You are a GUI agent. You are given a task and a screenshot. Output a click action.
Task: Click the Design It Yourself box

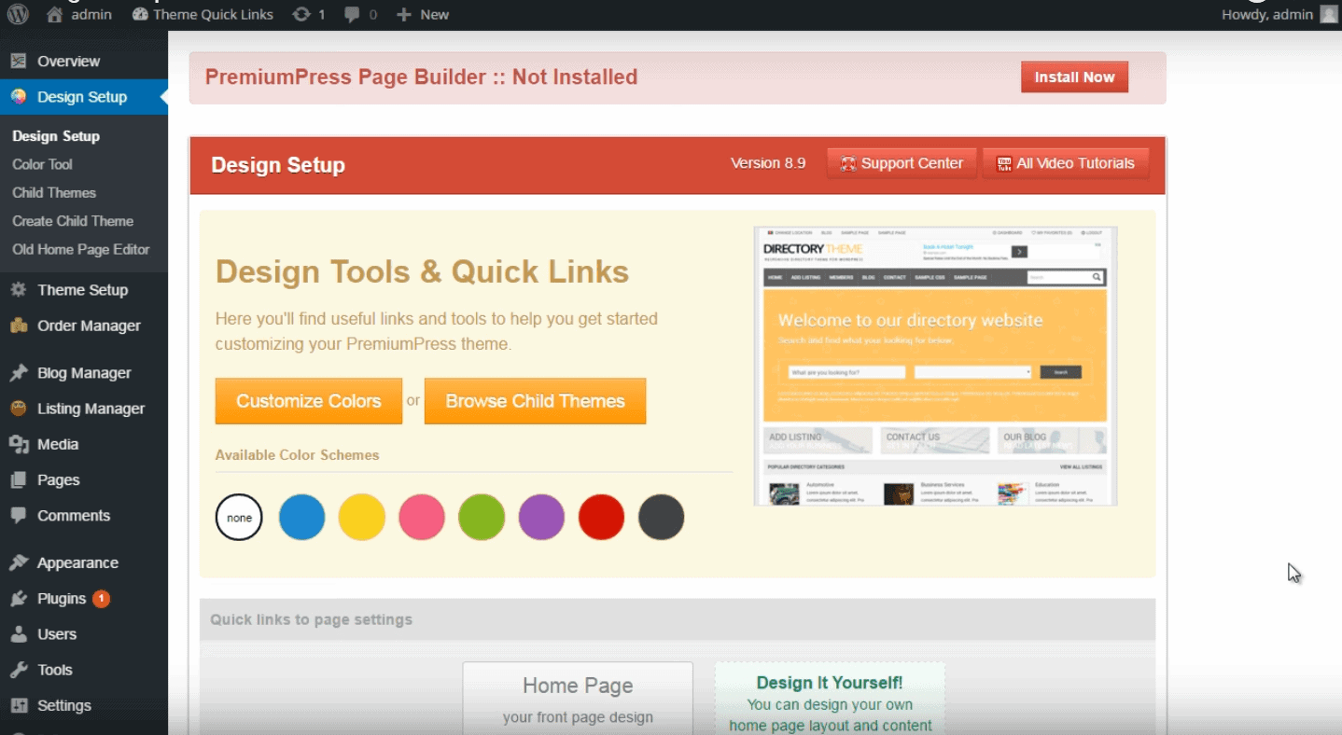[x=830, y=699]
